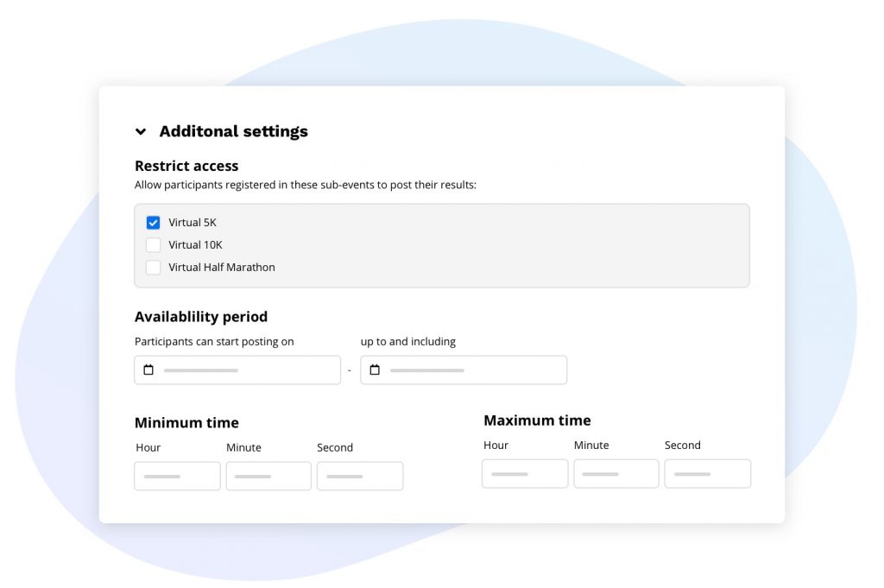Click the Minimum time Hour field
The width and height of the screenshot is (884, 588).
point(177,477)
